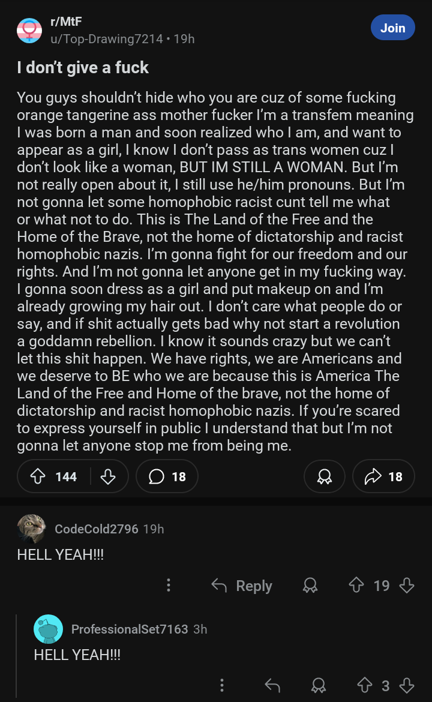Open the r/MtF subreddit link
Image resolution: width=432 pixels, height=702 pixels.
pyautogui.click(x=67, y=22)
